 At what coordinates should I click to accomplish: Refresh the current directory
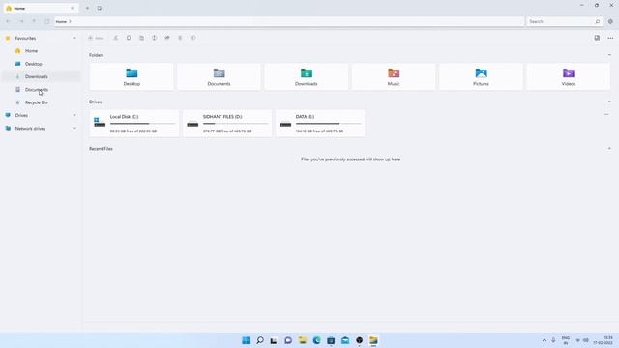click(47, 21)
